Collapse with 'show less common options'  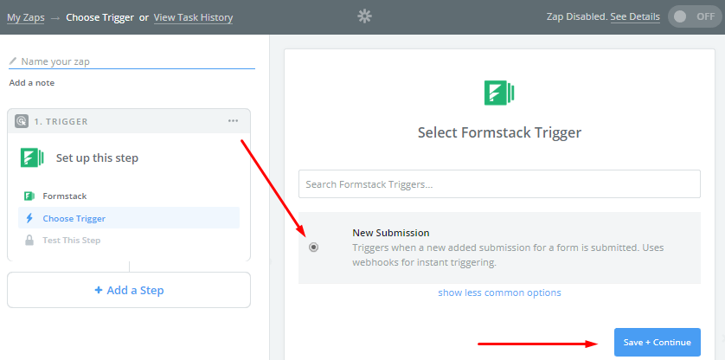499,292
